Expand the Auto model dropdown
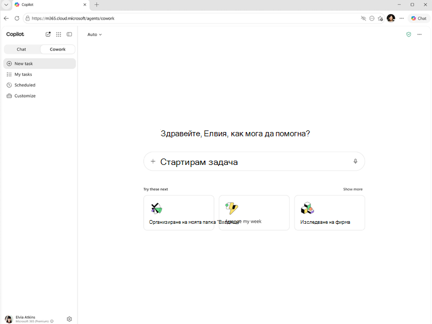The height and width of the screenshot is (324, 432). tap(94, 34)
